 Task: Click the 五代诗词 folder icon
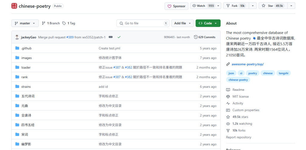(x=17, y=96)
